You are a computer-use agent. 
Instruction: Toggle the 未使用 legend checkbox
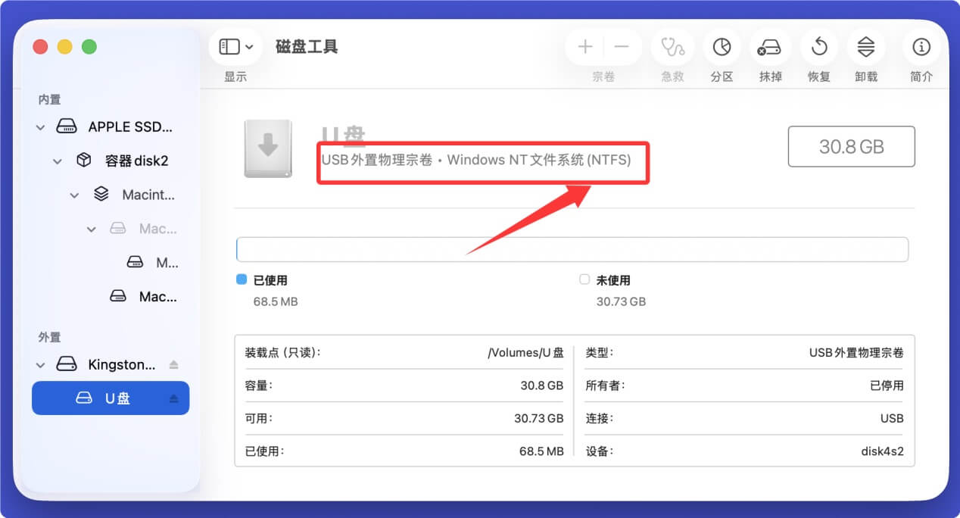(584, 279)
